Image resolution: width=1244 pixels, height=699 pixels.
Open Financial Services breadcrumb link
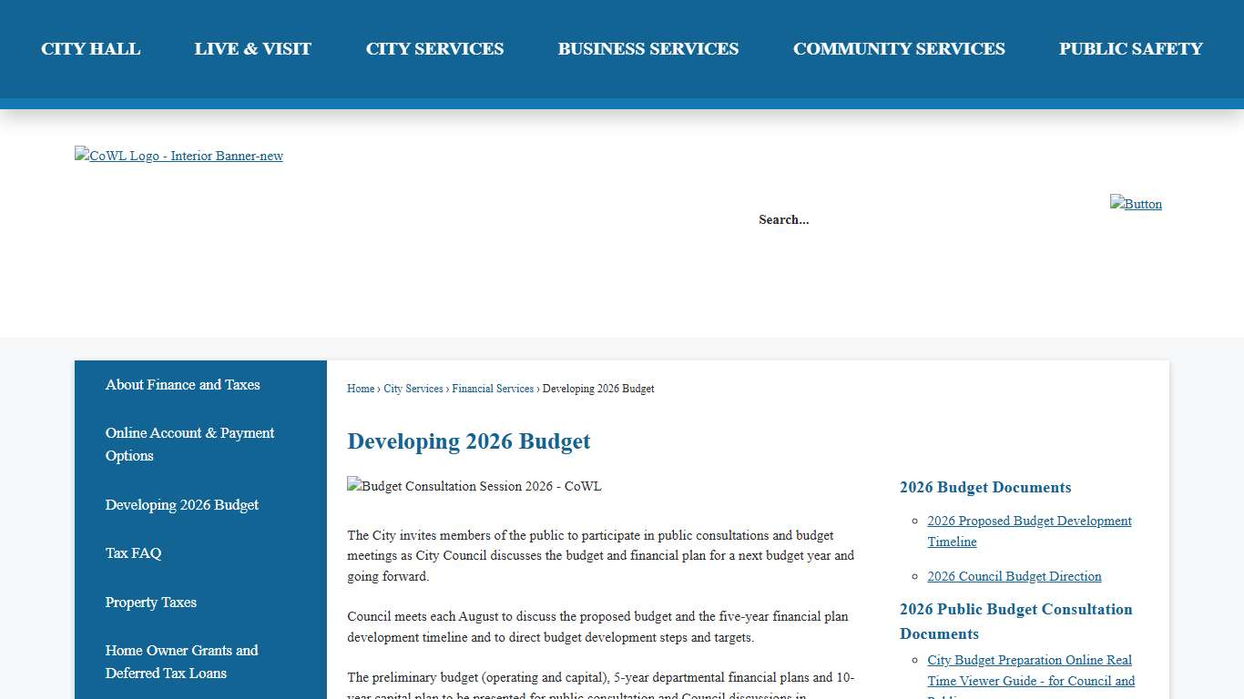tap(493, 389)
